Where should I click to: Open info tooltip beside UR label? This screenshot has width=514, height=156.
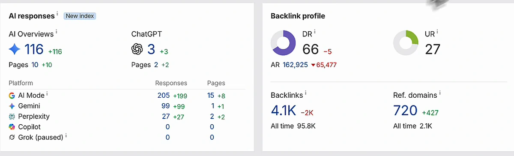(x=437, y=32)
